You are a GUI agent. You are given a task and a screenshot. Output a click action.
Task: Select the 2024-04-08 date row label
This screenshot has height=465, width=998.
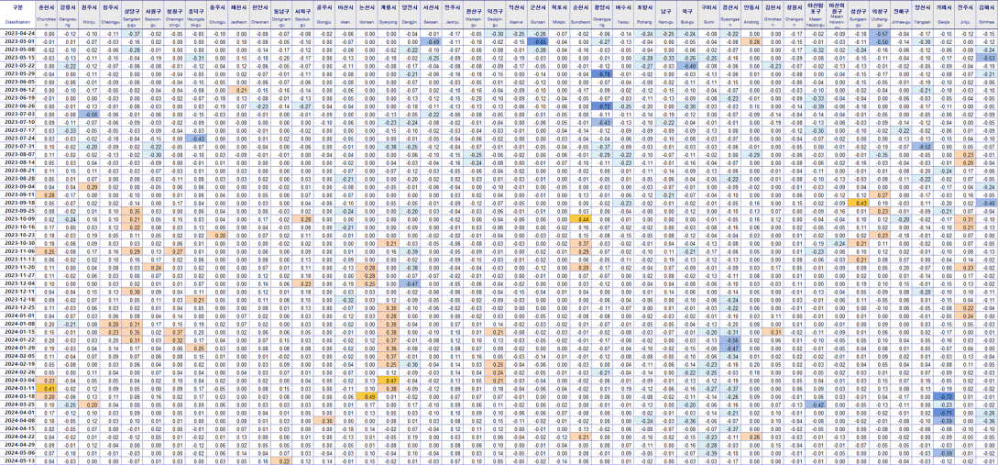(x=18, y=420)
